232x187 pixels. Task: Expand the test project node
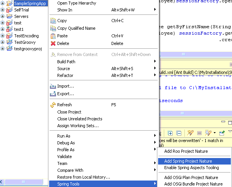2,22
